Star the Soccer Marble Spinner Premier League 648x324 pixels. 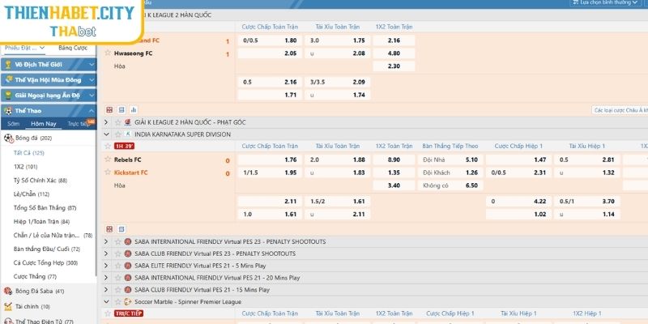[117, 301]
